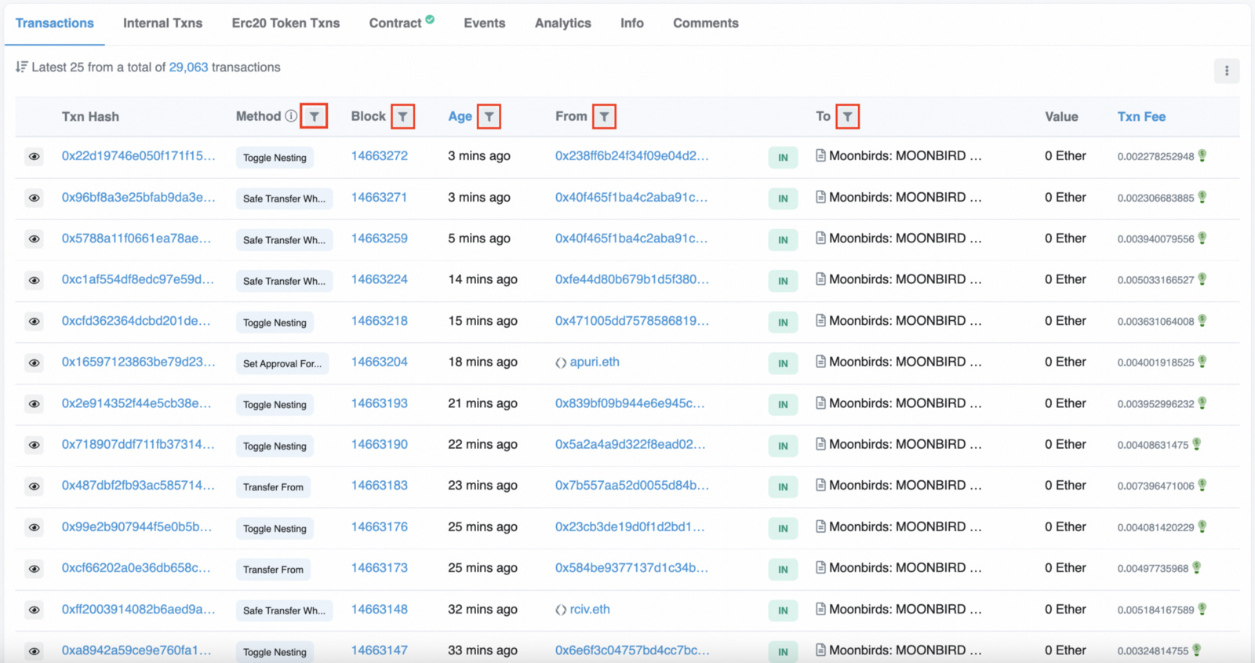Click gas bulb icon for fee 0.004001918525

pyautogui.click(x=1202, y=362)
